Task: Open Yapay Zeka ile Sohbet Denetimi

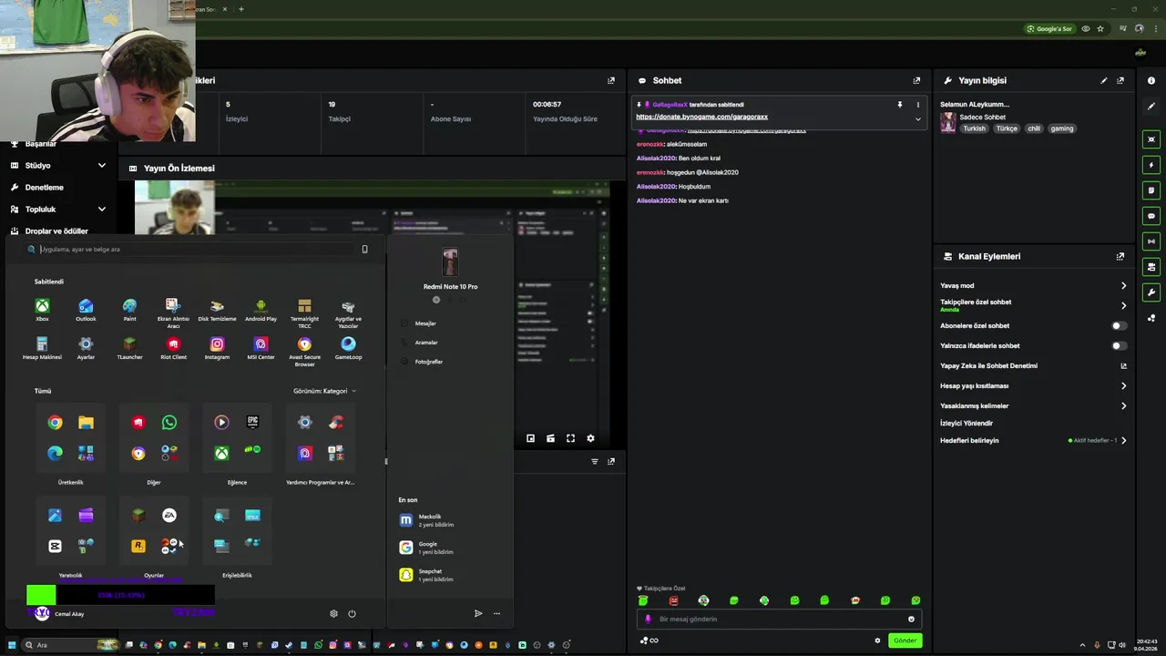Action: (x=988, y=365)
